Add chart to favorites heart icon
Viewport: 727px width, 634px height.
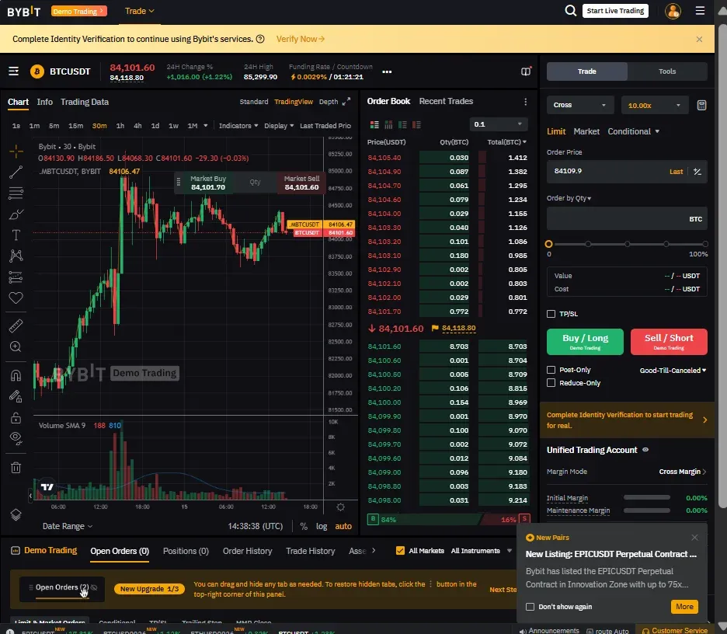[16, 298]
